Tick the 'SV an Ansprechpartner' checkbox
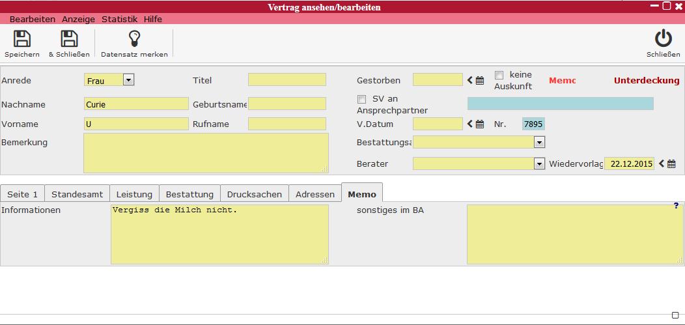The image size is (685, 325). pyautogui.click(x=362, y=100)
